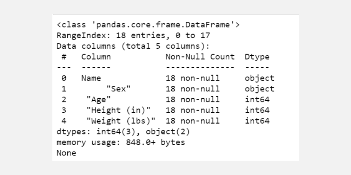The image size is (351, 175).
Task: Click row index 3 beside Height
Action: coord(64,110)
